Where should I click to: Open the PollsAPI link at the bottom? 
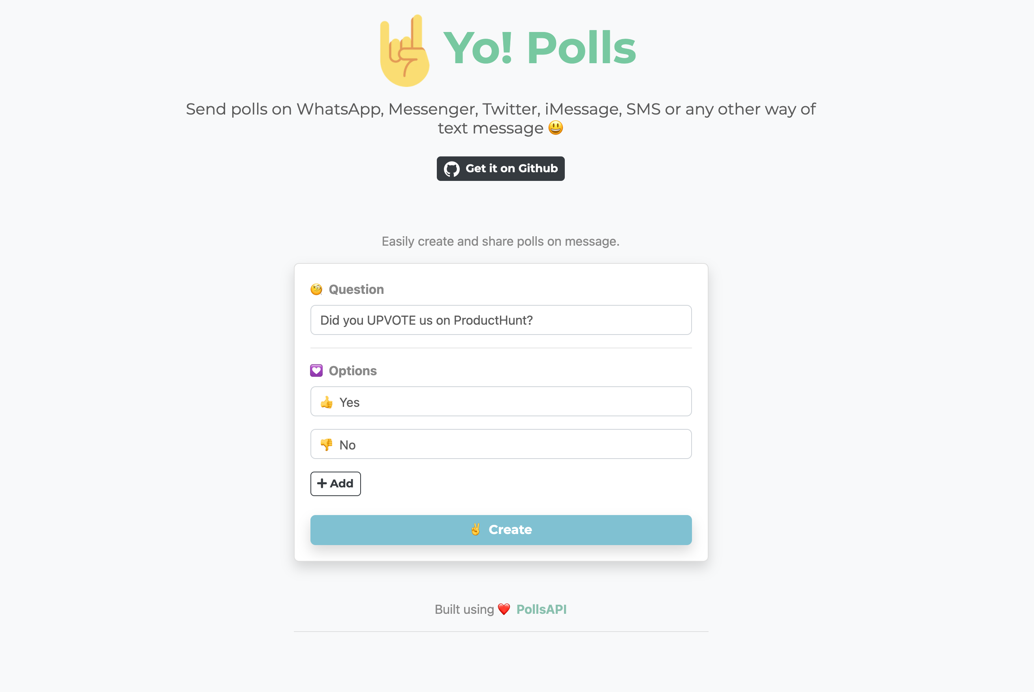541,609
